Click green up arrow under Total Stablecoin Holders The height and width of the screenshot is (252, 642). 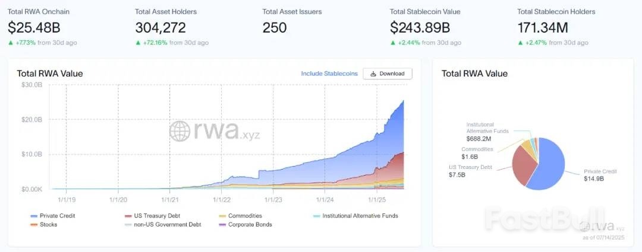click(520, 43)
